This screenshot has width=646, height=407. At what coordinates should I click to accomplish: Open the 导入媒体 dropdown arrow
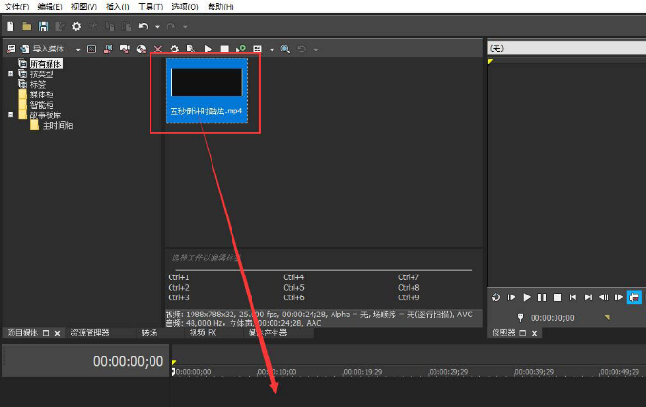pyautogui.click(x=78, y=50)
